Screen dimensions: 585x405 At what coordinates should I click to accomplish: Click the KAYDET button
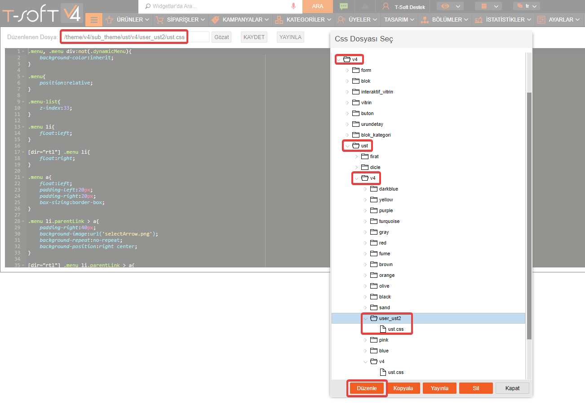pyautogui.click(x=254, y=37)
